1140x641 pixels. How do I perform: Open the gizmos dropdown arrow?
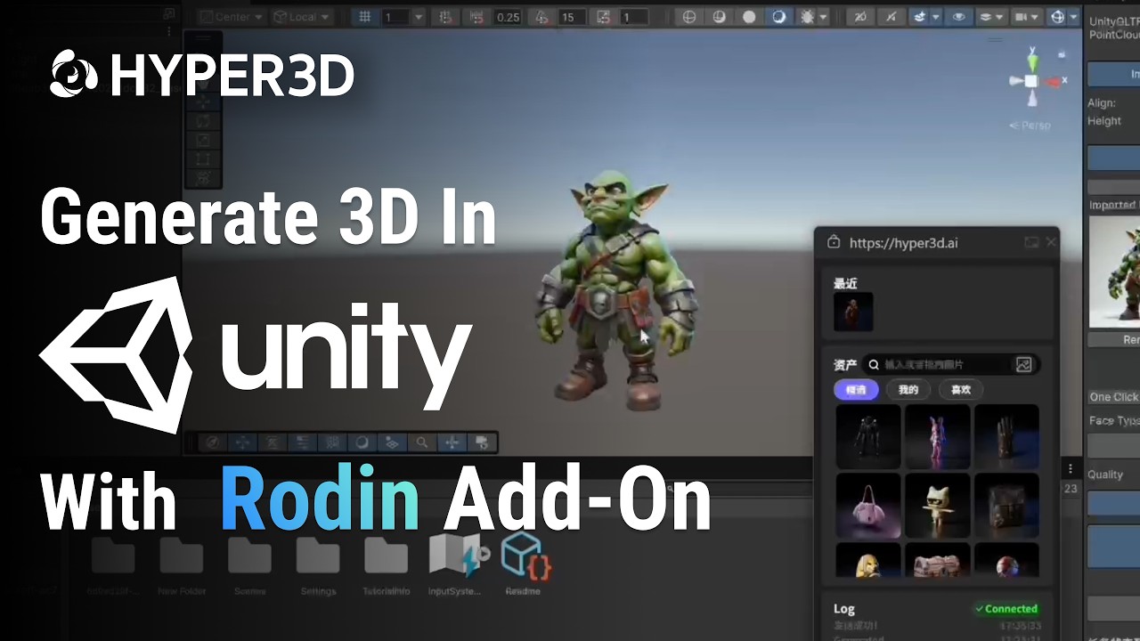[1072, 16]
